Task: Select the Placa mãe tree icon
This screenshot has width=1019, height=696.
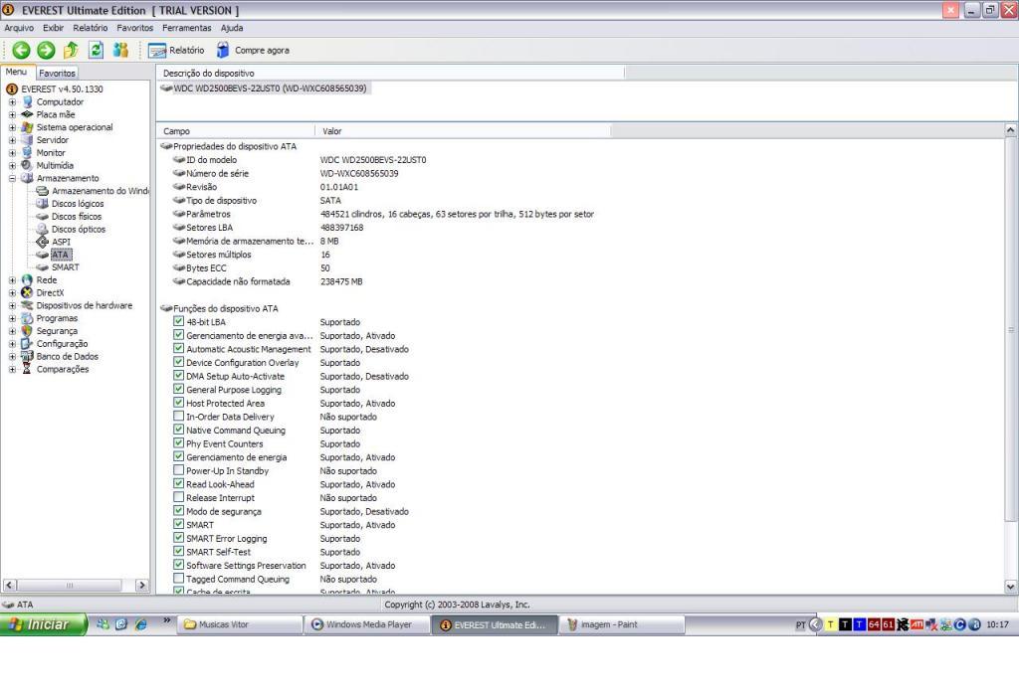Action: tap(27, 114)
